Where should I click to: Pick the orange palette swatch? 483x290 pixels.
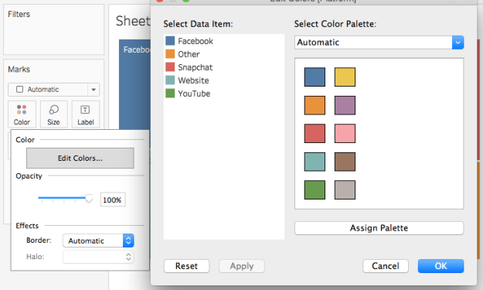315,105
